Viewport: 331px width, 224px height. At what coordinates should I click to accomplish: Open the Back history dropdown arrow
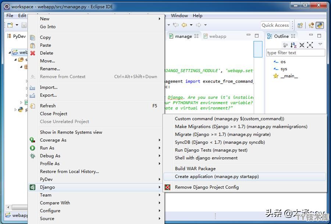(x=191, y=25)
